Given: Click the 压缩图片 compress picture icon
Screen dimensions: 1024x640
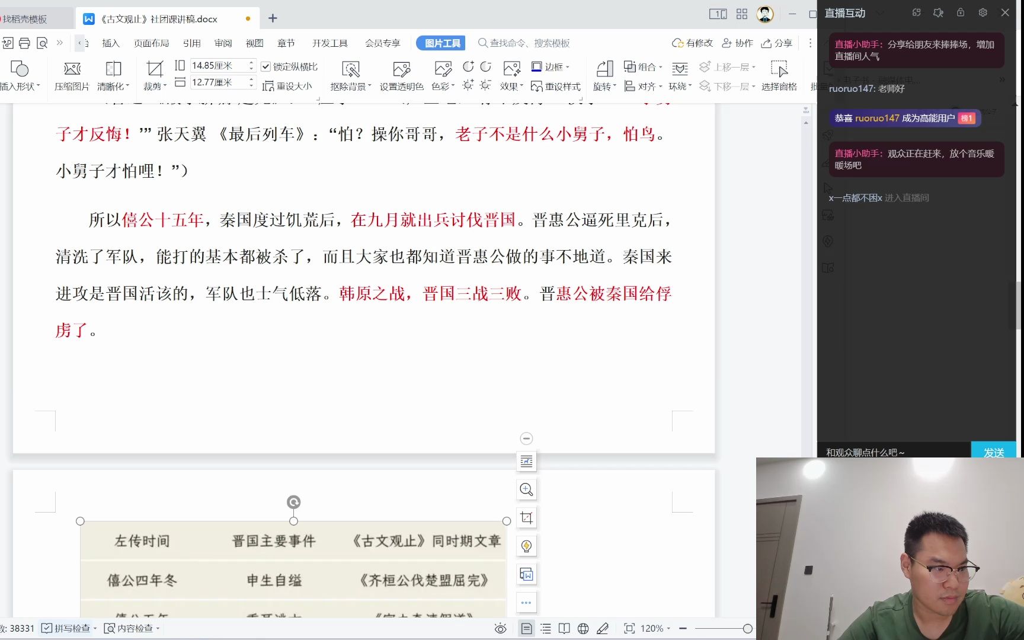Looking at the screenshot, I should pos(72,69).
